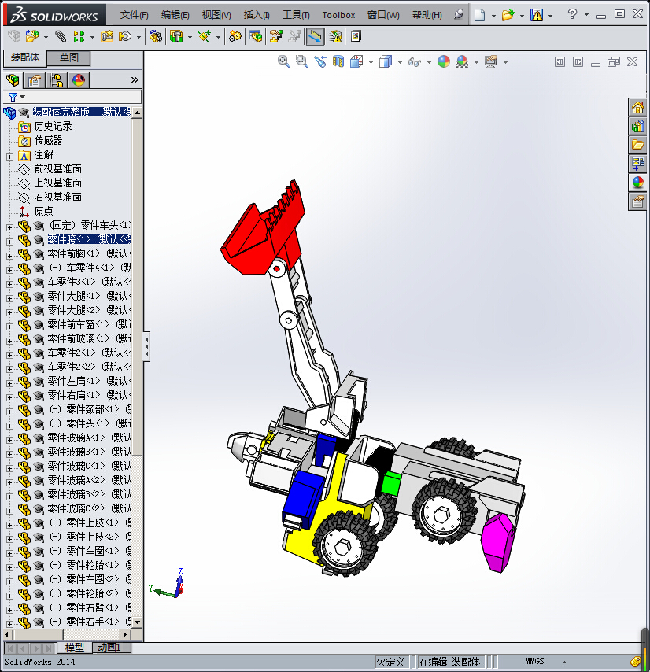Open Custom Properties task pane
The width and height of the screenshot is (650, 672).
(x=637, y=201)
